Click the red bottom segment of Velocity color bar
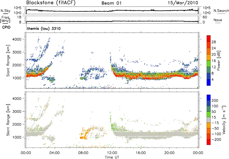 (209, 142)
